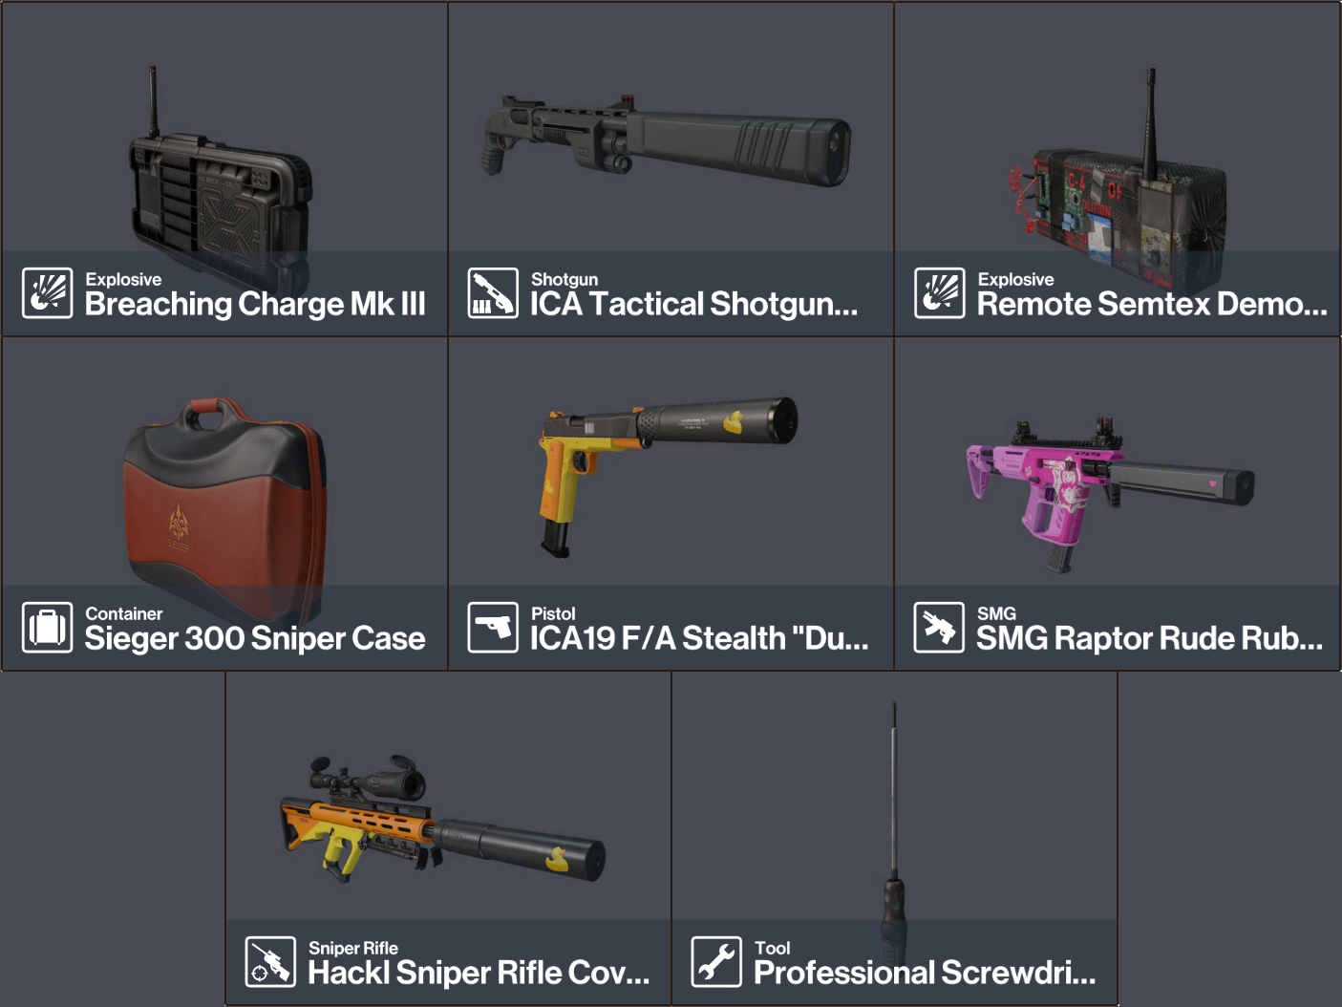Click the sniper rifle category icon
The image size is (1342, 1007).
[x=270, y=961]
